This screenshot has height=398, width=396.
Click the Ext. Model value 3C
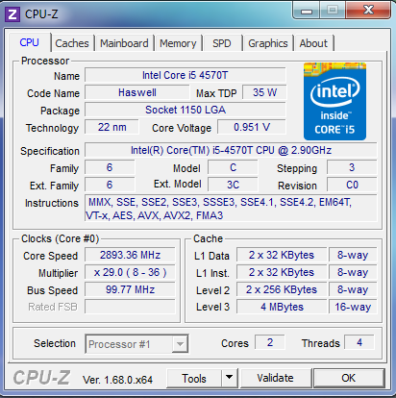click(233, 185)
